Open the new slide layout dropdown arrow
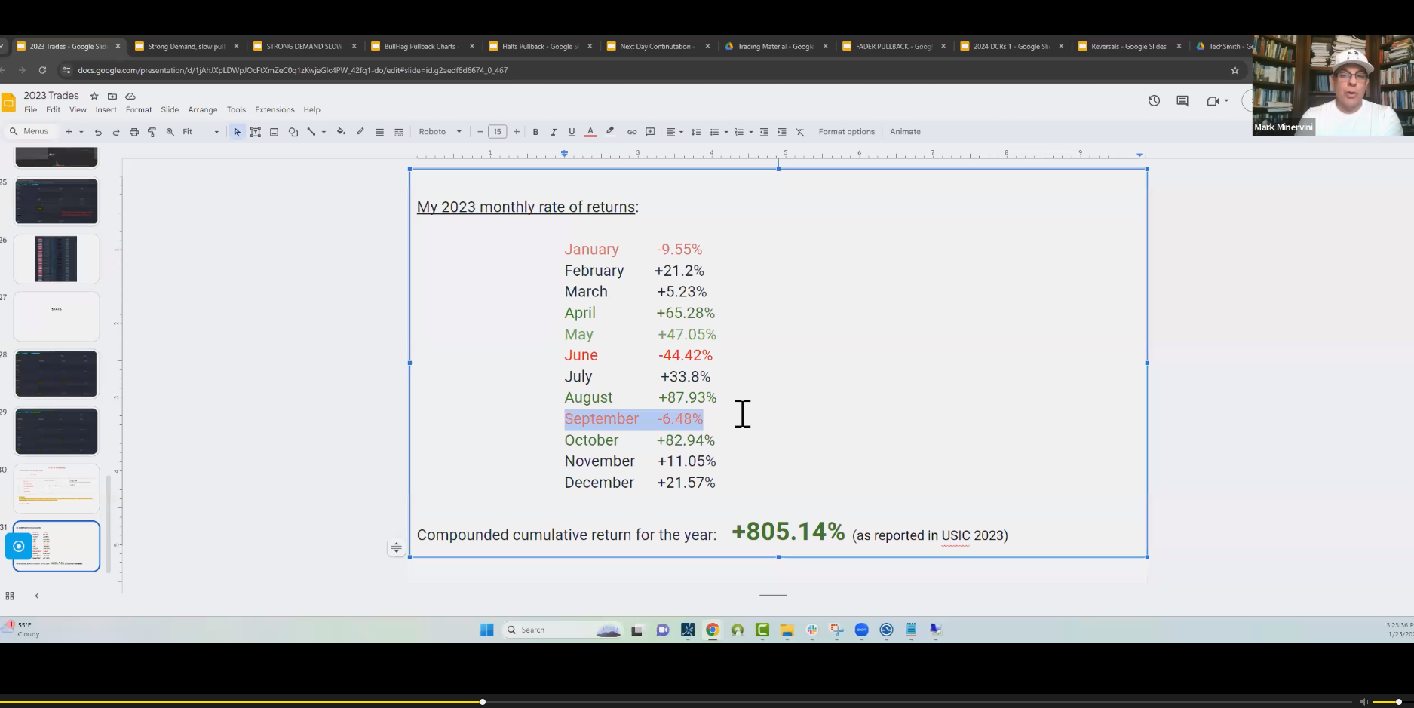The width and height of the screenshot is (1414, 708). point(81,132)
